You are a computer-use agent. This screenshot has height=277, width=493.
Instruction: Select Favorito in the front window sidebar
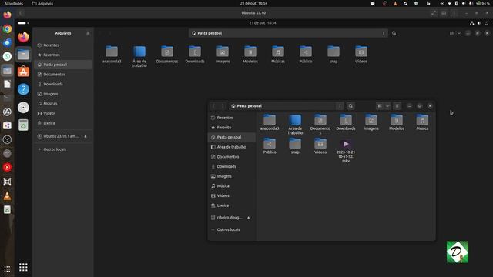tap(232, 128)
